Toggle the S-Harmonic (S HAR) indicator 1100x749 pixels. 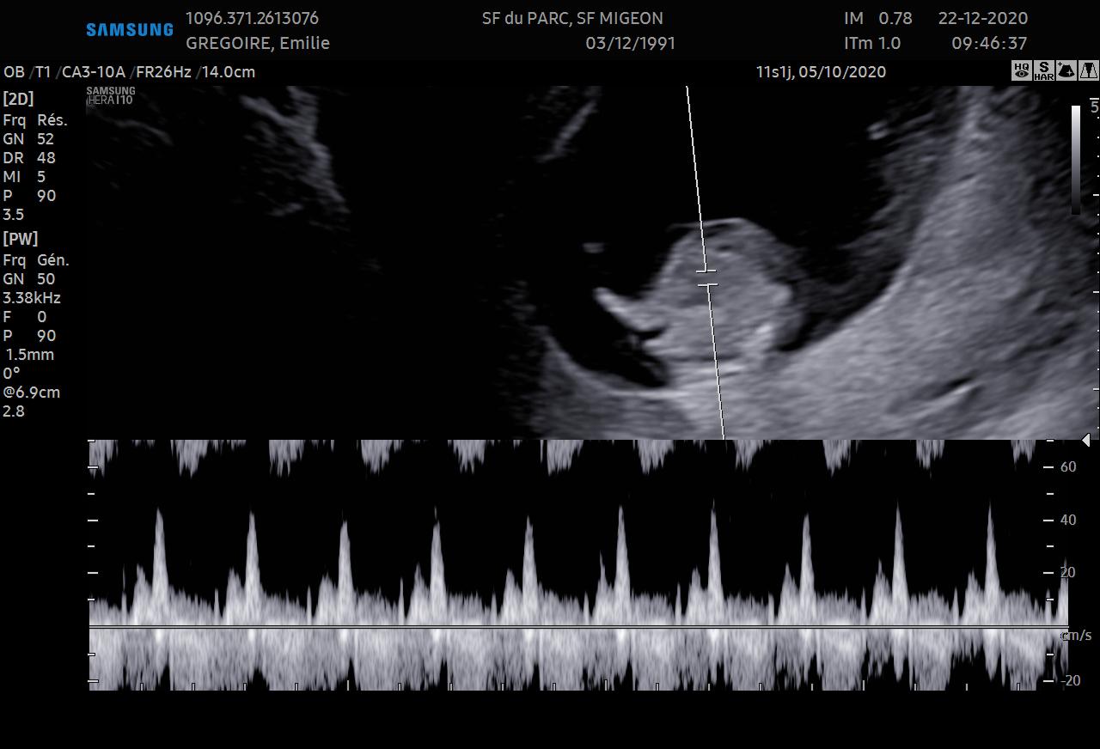1043,70
